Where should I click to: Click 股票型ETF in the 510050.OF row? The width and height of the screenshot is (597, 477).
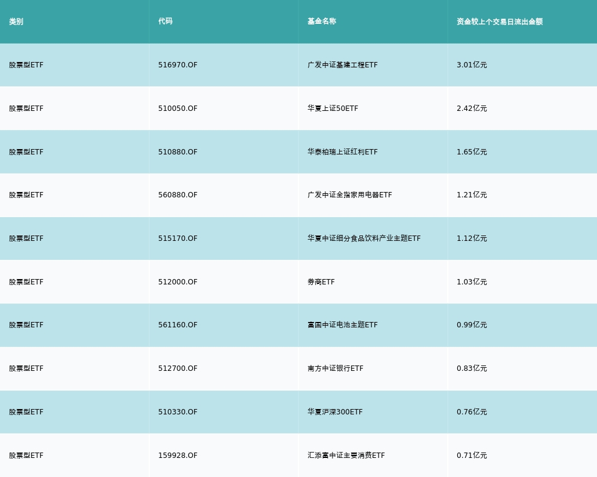point(26,109)
